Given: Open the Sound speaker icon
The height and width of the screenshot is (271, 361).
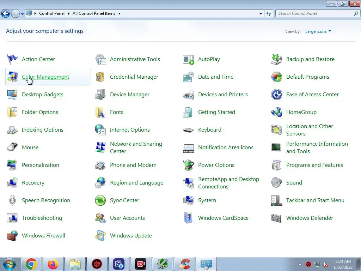Looking at the screenshot, I should pyautogui.click(x=276, y=182).
